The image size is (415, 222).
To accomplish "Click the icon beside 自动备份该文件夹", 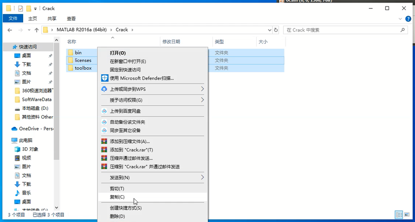I will click(104, 122).
